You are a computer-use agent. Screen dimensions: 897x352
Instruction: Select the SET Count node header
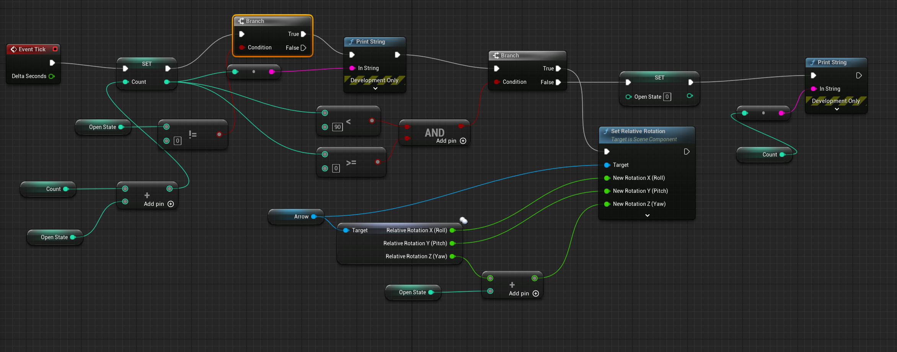147,64
